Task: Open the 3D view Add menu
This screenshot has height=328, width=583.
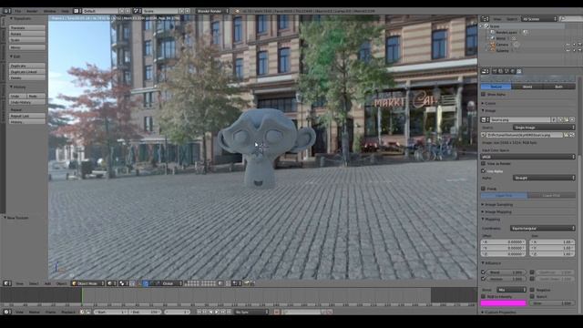Action: 48,283
